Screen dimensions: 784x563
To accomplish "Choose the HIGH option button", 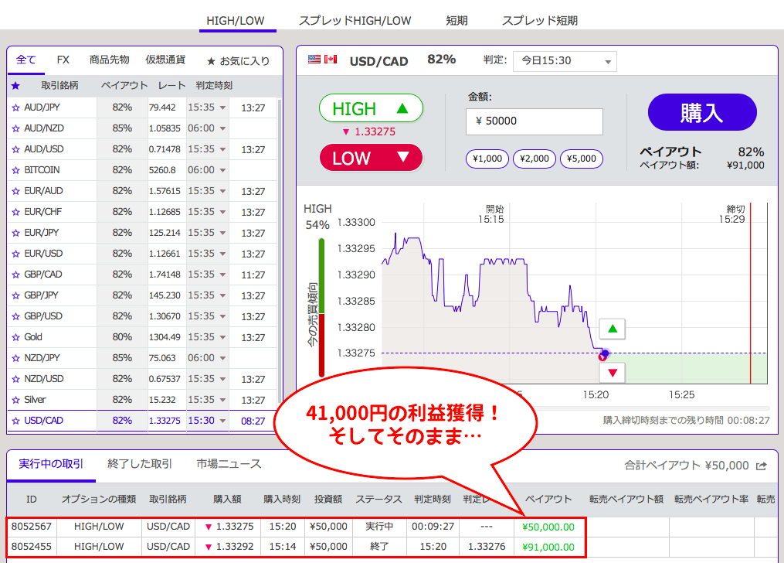I will 371,108.
